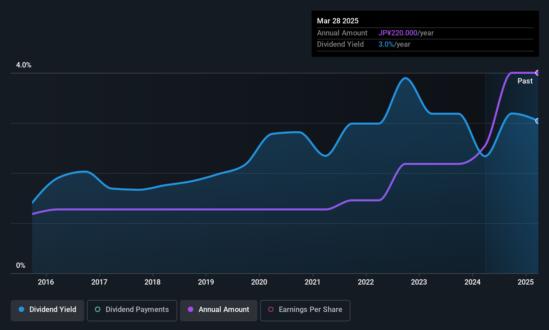Click the JP¥220.000/year annual amount value
Screen dimensions: 549x330
(398, 33)
